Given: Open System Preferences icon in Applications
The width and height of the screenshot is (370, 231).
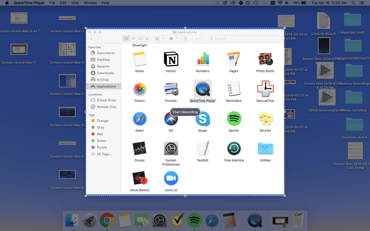Looking at the screenshot, I should click(x=171, y=149).
